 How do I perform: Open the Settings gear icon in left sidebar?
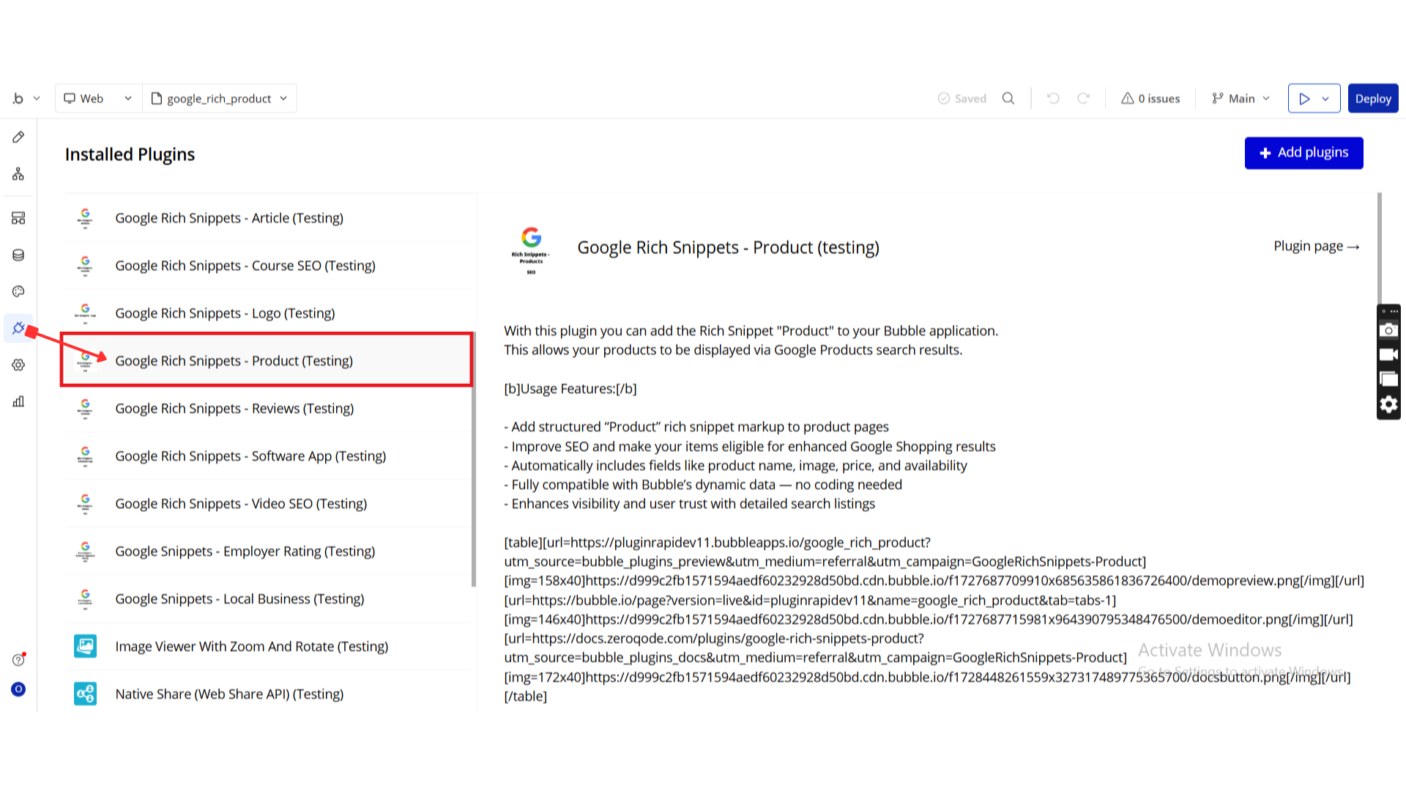tap(18, 365)
